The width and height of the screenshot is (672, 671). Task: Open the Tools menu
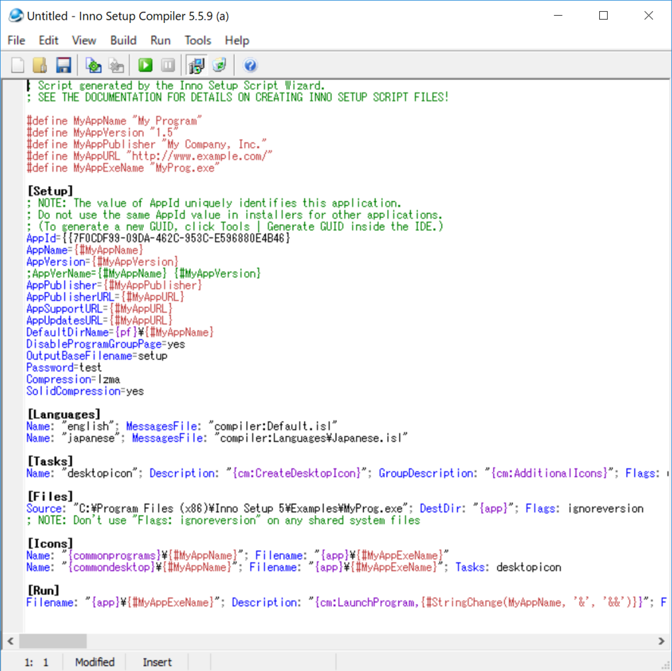[198, 40]
